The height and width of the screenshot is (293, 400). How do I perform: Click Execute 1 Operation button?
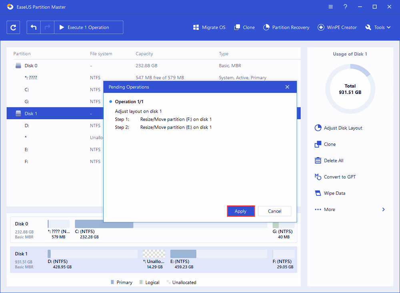point(88,28)
